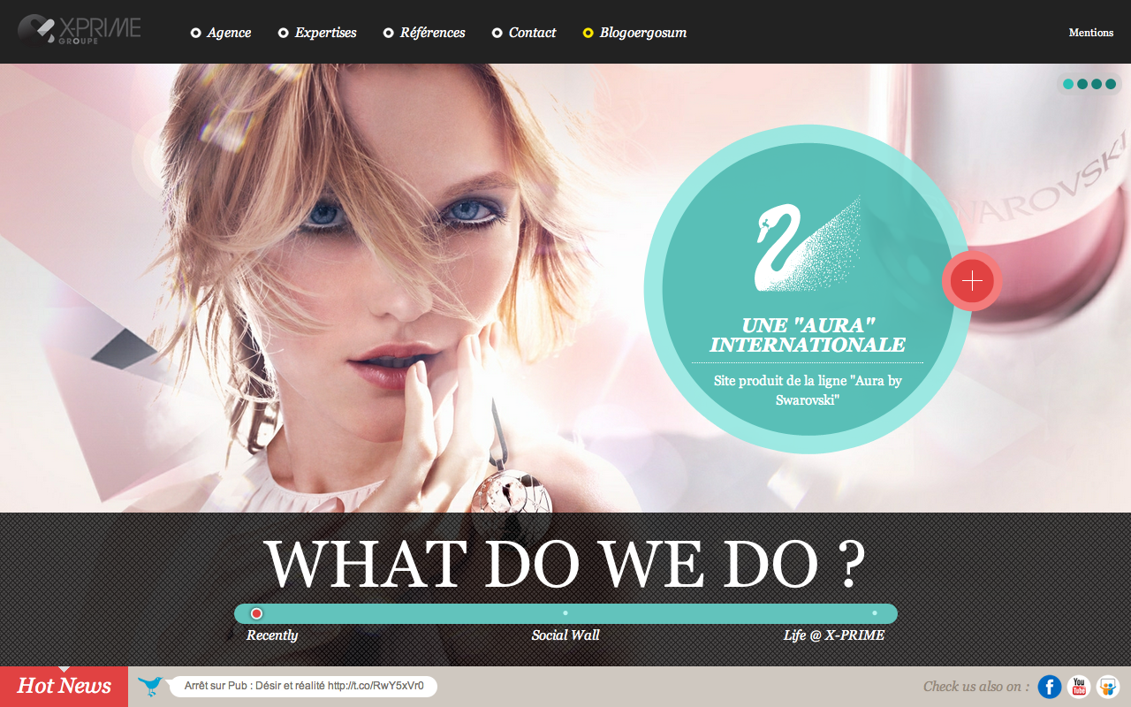Screen dimensions: 1131x707
Task: Click the Twitter bird icon
Action: [150, 686]
